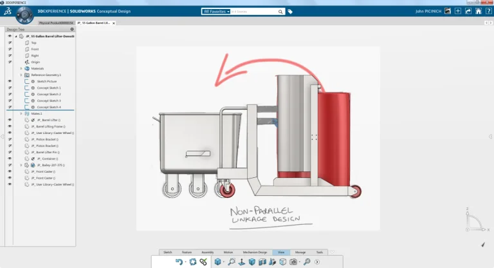Screen dimensions: 494x268
Task: Click the tag icon beside search box
Action: [x=290, y=12]
